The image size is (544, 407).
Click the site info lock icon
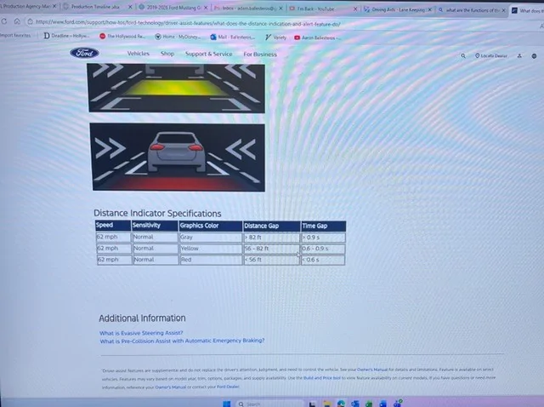tap(31, 21)
